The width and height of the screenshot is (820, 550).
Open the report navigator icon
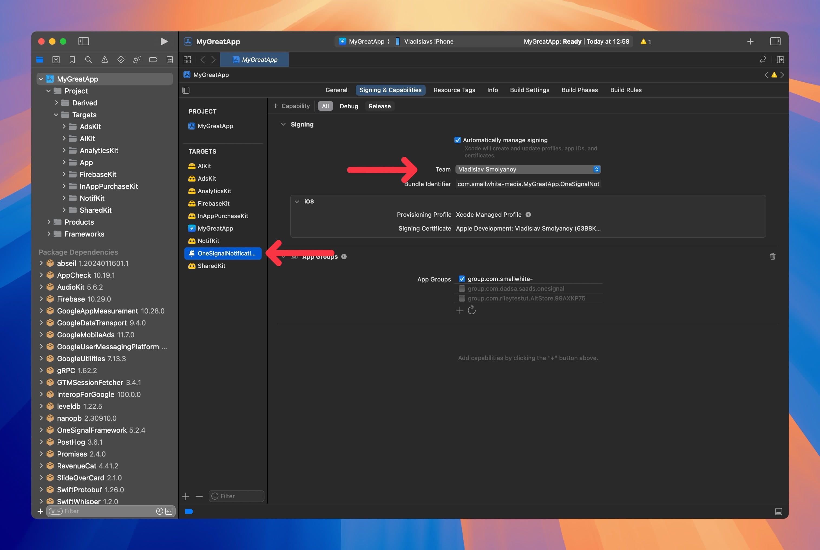click(x=169, y=60)
